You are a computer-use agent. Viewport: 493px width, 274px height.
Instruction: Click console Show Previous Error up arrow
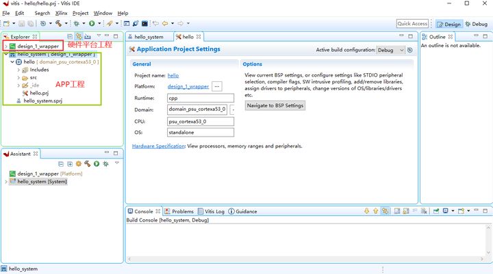click(375, 211)
